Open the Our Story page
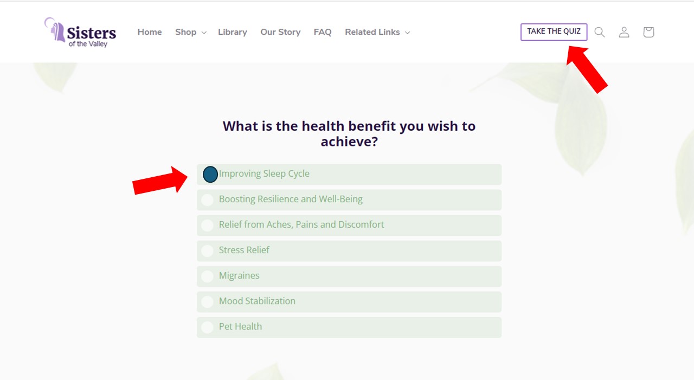This screenshot has height=380, width=694. [x=280, y=32]
